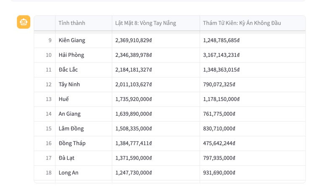Click the value 2,346,389,978đ
This screenshot has height=186, width=311.
(x=134, y=55)
